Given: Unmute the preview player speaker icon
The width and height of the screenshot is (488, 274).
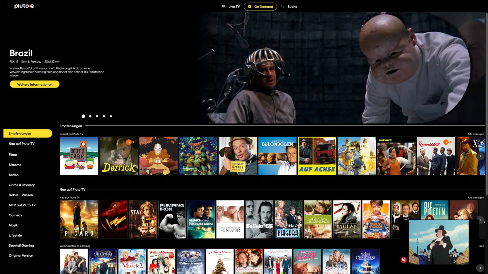Looking at the screenshot, I should (x=403, y=260).
